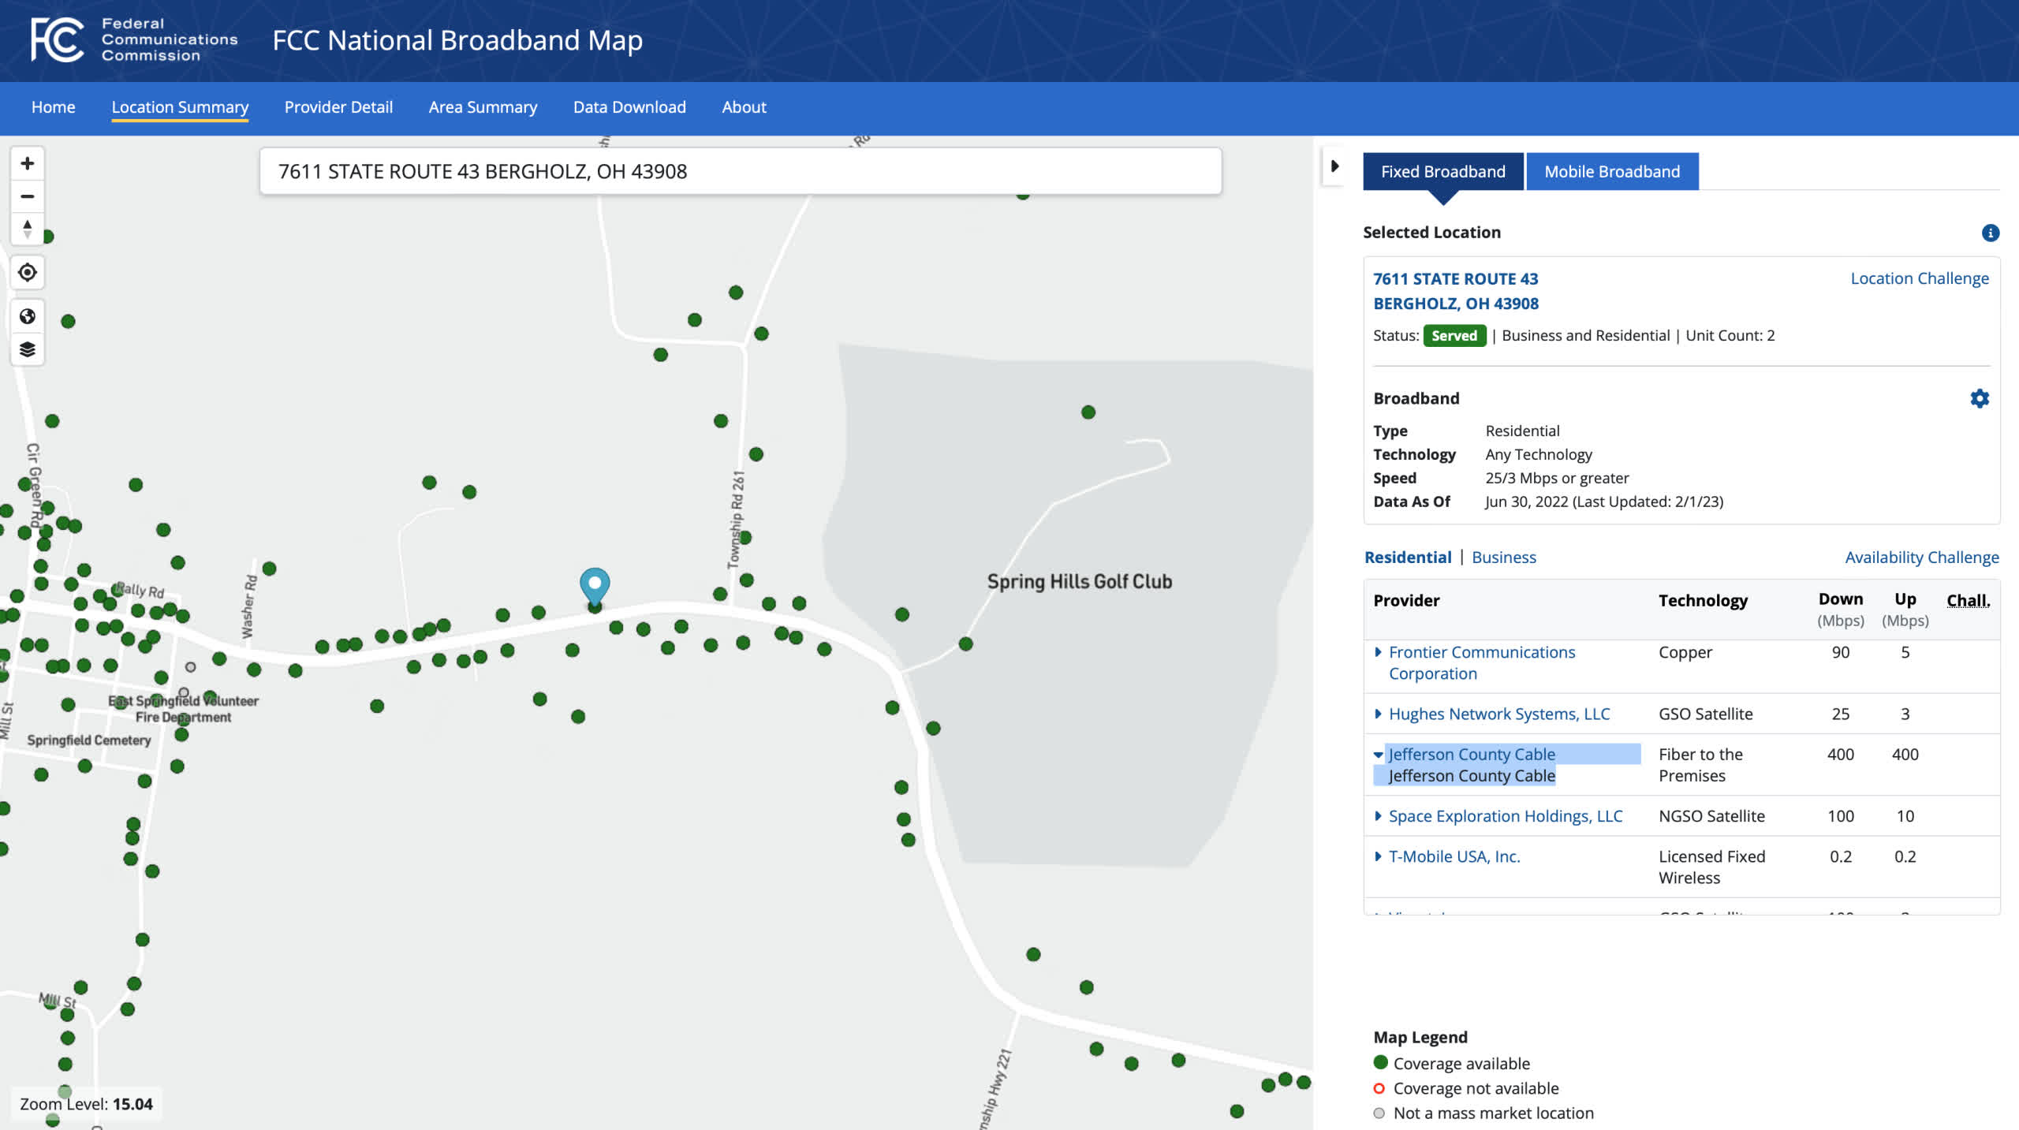
Task: Click NGSO Satellite technology cell
Action: click(1711, 816)
